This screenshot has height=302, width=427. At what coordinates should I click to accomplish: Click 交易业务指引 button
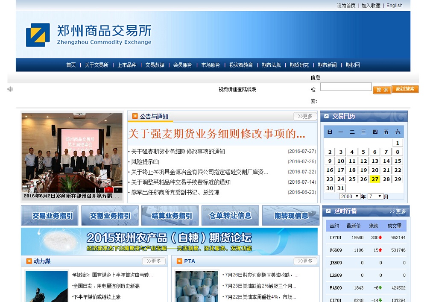tap(50, 216)
